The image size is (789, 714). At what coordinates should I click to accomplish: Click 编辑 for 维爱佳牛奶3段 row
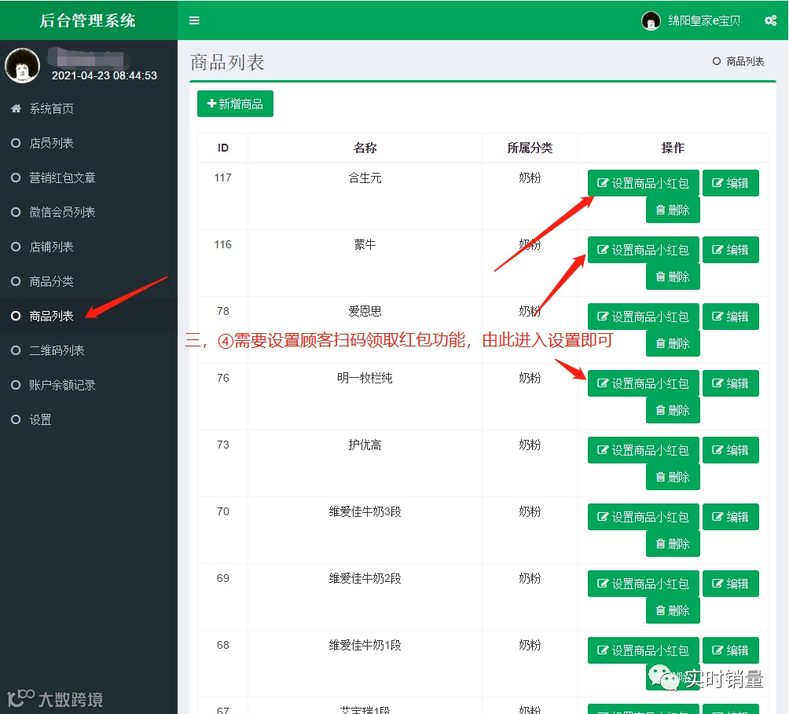(x=731, y=517)
